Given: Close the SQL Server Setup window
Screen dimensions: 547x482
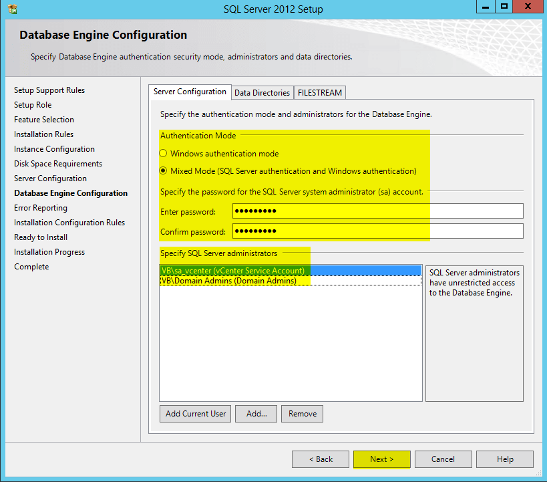Looking at the screenshot, I should tap(528, 7).
